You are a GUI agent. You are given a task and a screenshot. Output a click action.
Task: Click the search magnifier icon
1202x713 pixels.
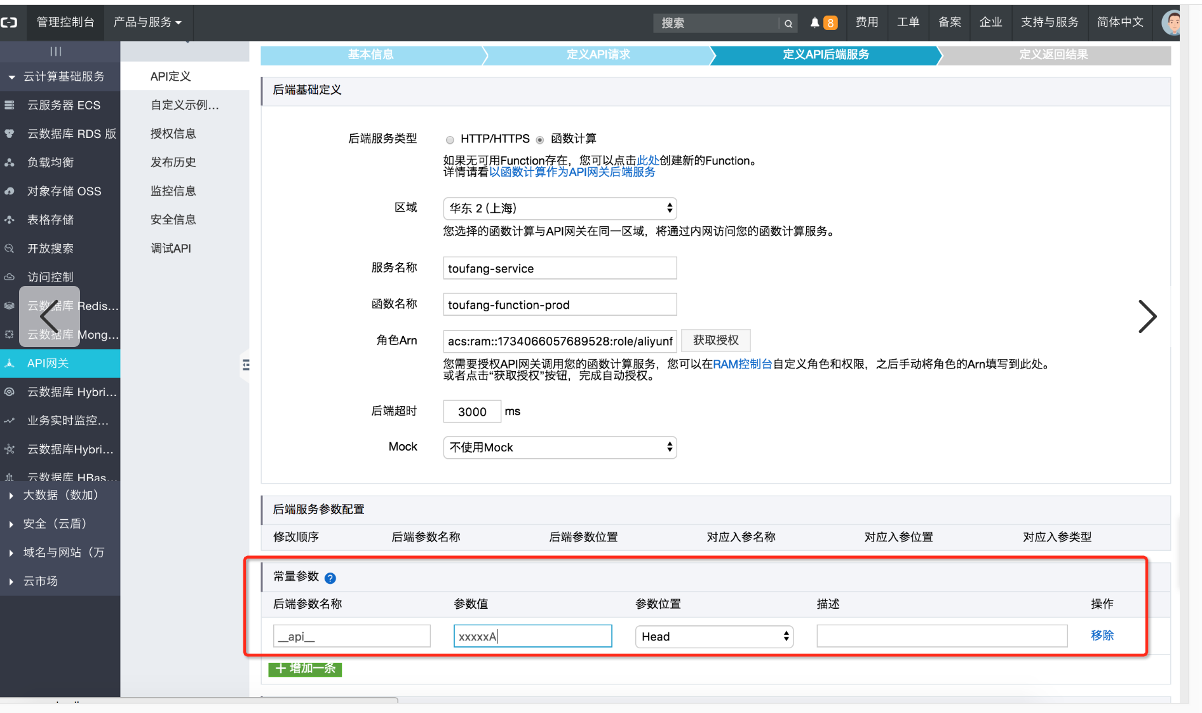pos(788,24)
